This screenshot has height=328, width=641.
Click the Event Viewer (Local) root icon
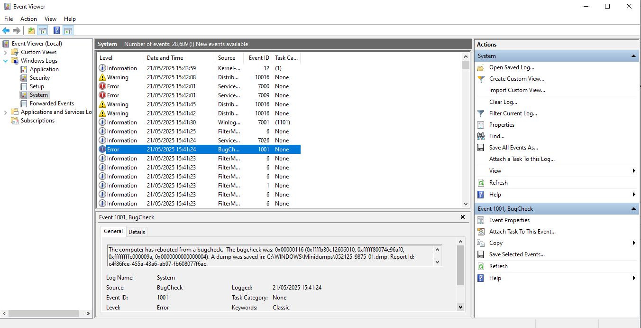(x=6, y=44)
